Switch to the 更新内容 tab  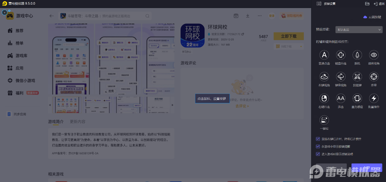pyautogui.click(x=78, y=122)
